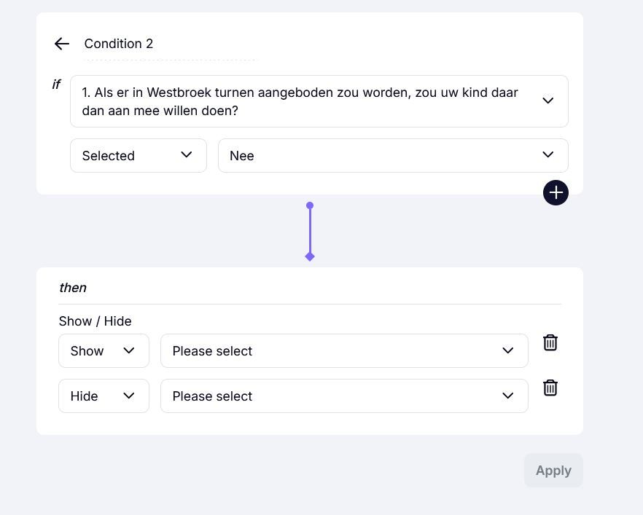
Task: Click chevron arrow in the Nee field
Action: coord(548,155)
